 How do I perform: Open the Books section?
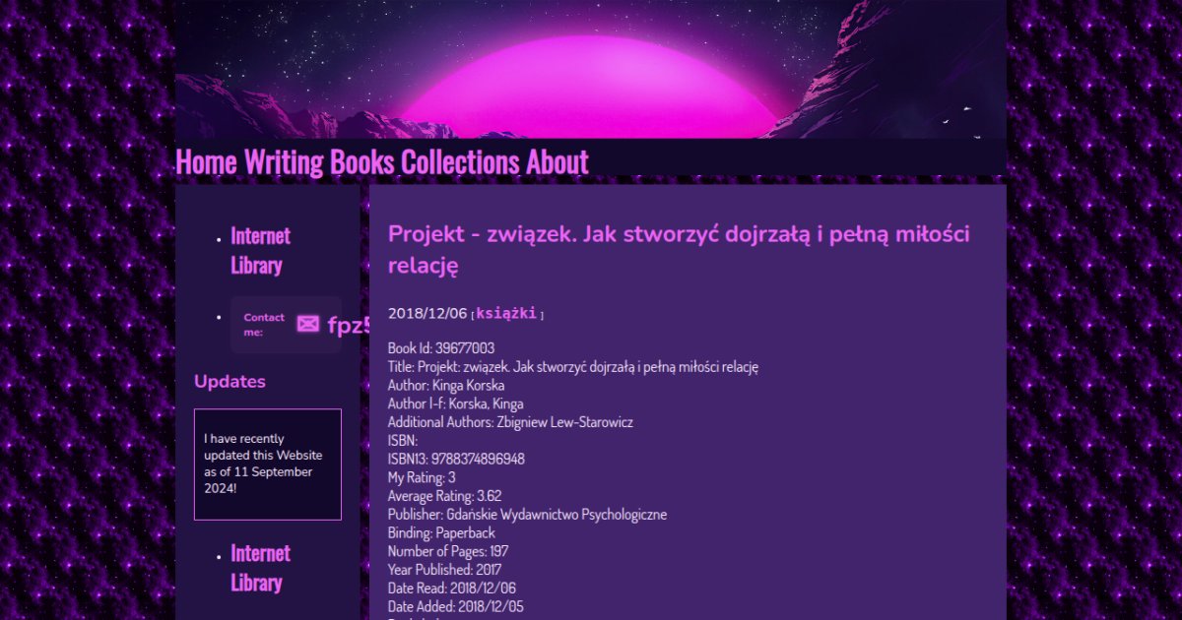point(362,161)
